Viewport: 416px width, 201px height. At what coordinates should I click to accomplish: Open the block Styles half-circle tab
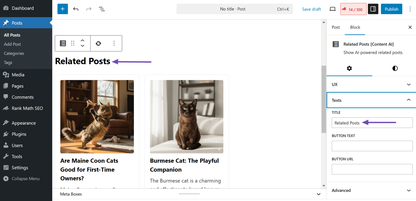click(395, 68)
